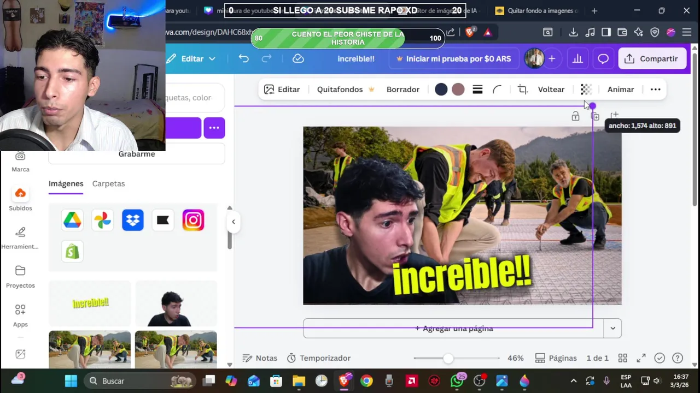This screenshot has height=393, width=700.
Task: Click the Voltear button
Action: [x=551, y=90]
